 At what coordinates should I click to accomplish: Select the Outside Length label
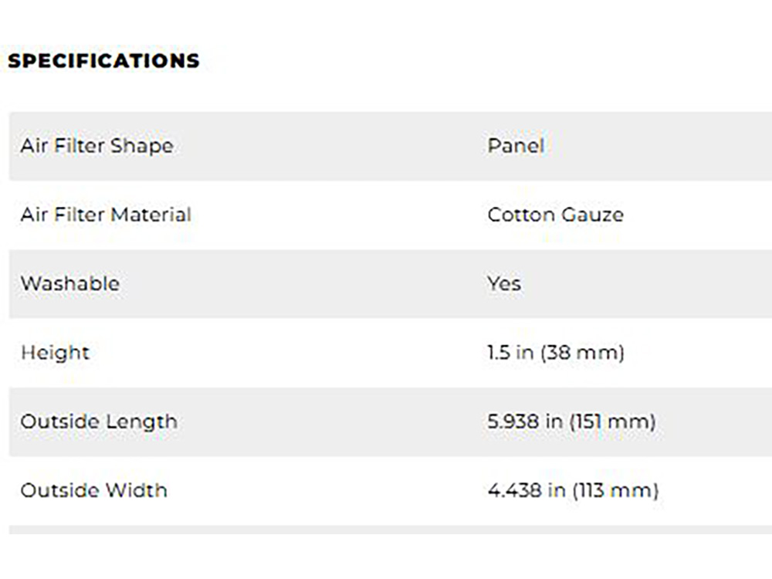(x=99, y=422)
